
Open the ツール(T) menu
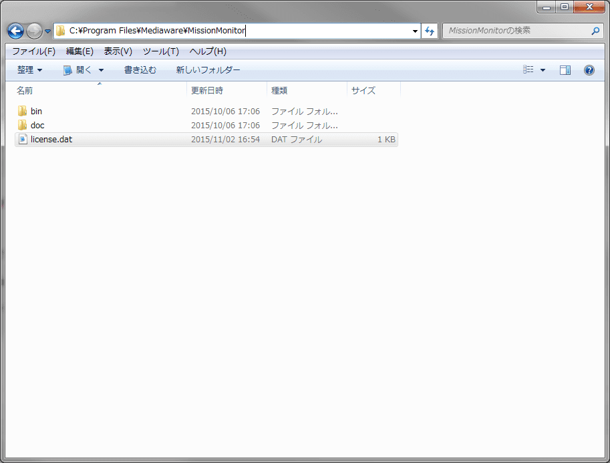pyautogui.click(x=160, y=51)
